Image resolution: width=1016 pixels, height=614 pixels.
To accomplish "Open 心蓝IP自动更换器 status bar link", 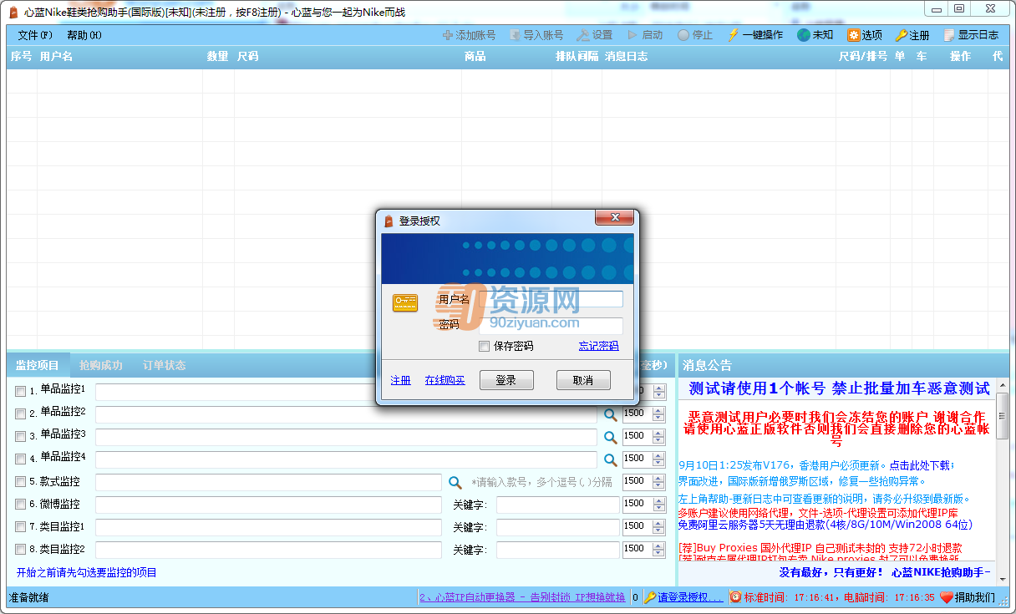I will pos(522,597).
